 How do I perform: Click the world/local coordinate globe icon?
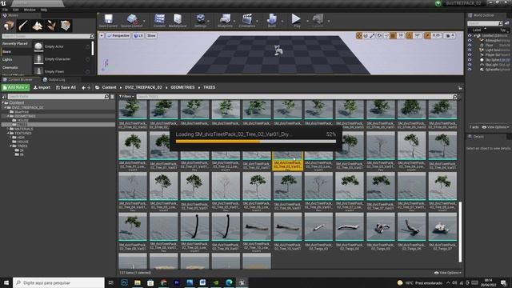coord(379,35)
